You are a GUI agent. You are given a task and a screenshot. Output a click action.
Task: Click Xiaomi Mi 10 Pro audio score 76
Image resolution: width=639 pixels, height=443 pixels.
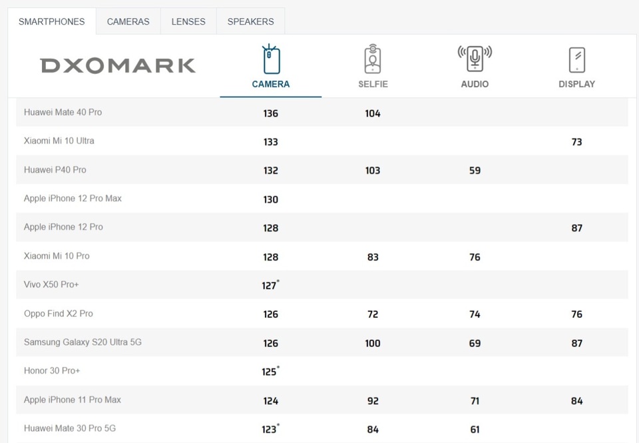click(475, 257)
